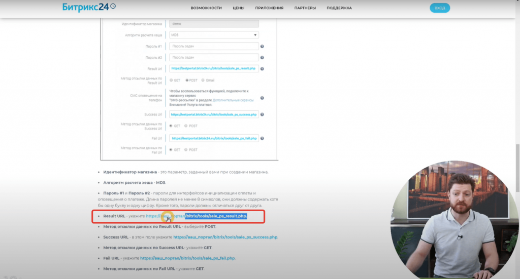Click help icon beside СМС оповещение text
The image size is (520, 279).
coord(262,98)
